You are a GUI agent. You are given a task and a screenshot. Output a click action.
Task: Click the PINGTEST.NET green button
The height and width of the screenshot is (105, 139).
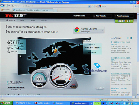click(x=124, y=21)
